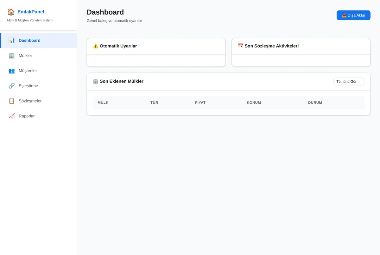The image size is (380, 255).
Task: Click the FİYAT column header
Action: click(x=200, y=103)
